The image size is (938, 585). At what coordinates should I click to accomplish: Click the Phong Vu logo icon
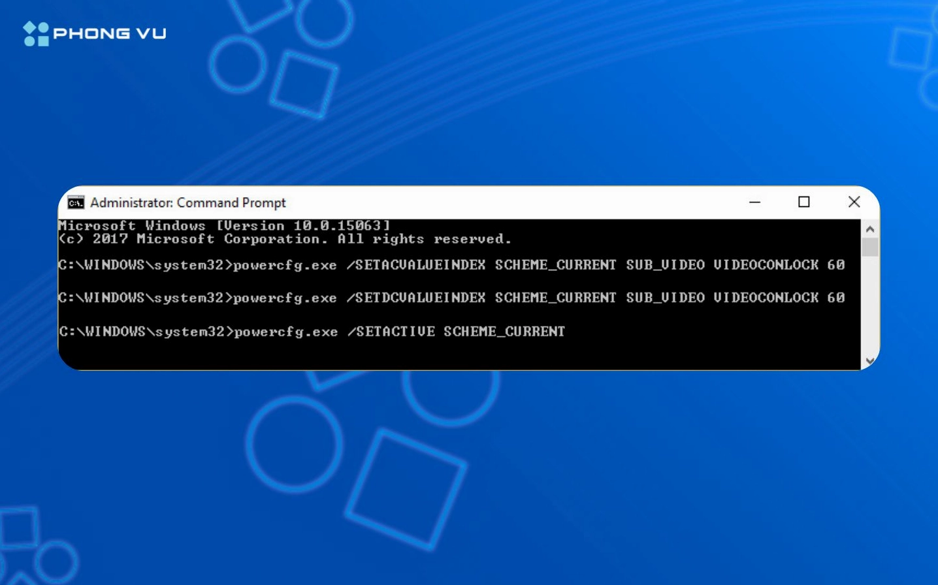[x=36, y=34]
